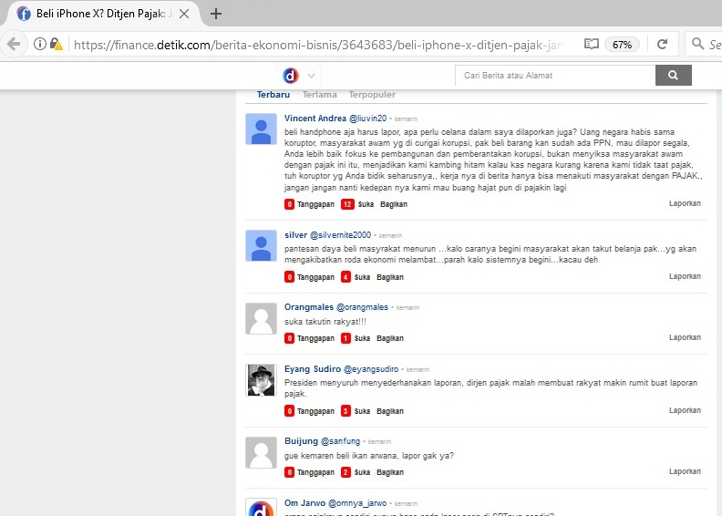Click the Buijung username link
Viewport: 722px width, 516px height.
[x=301, y=441]
